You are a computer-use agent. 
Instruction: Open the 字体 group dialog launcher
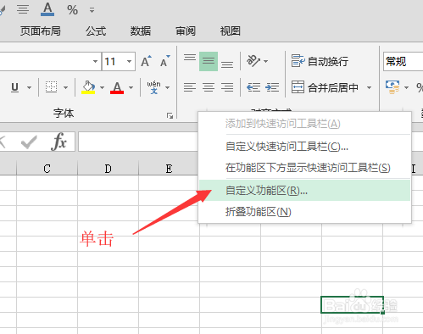tap(170, 115)
